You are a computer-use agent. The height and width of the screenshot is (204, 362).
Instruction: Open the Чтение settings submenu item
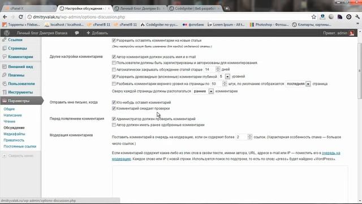tap(9, 121)
